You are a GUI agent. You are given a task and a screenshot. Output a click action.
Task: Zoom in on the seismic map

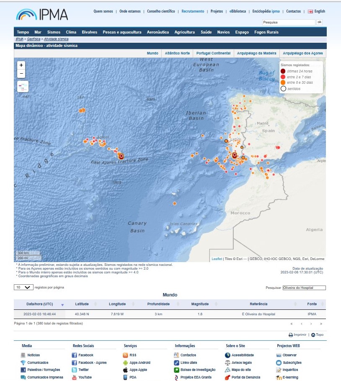tap(21, 65)
